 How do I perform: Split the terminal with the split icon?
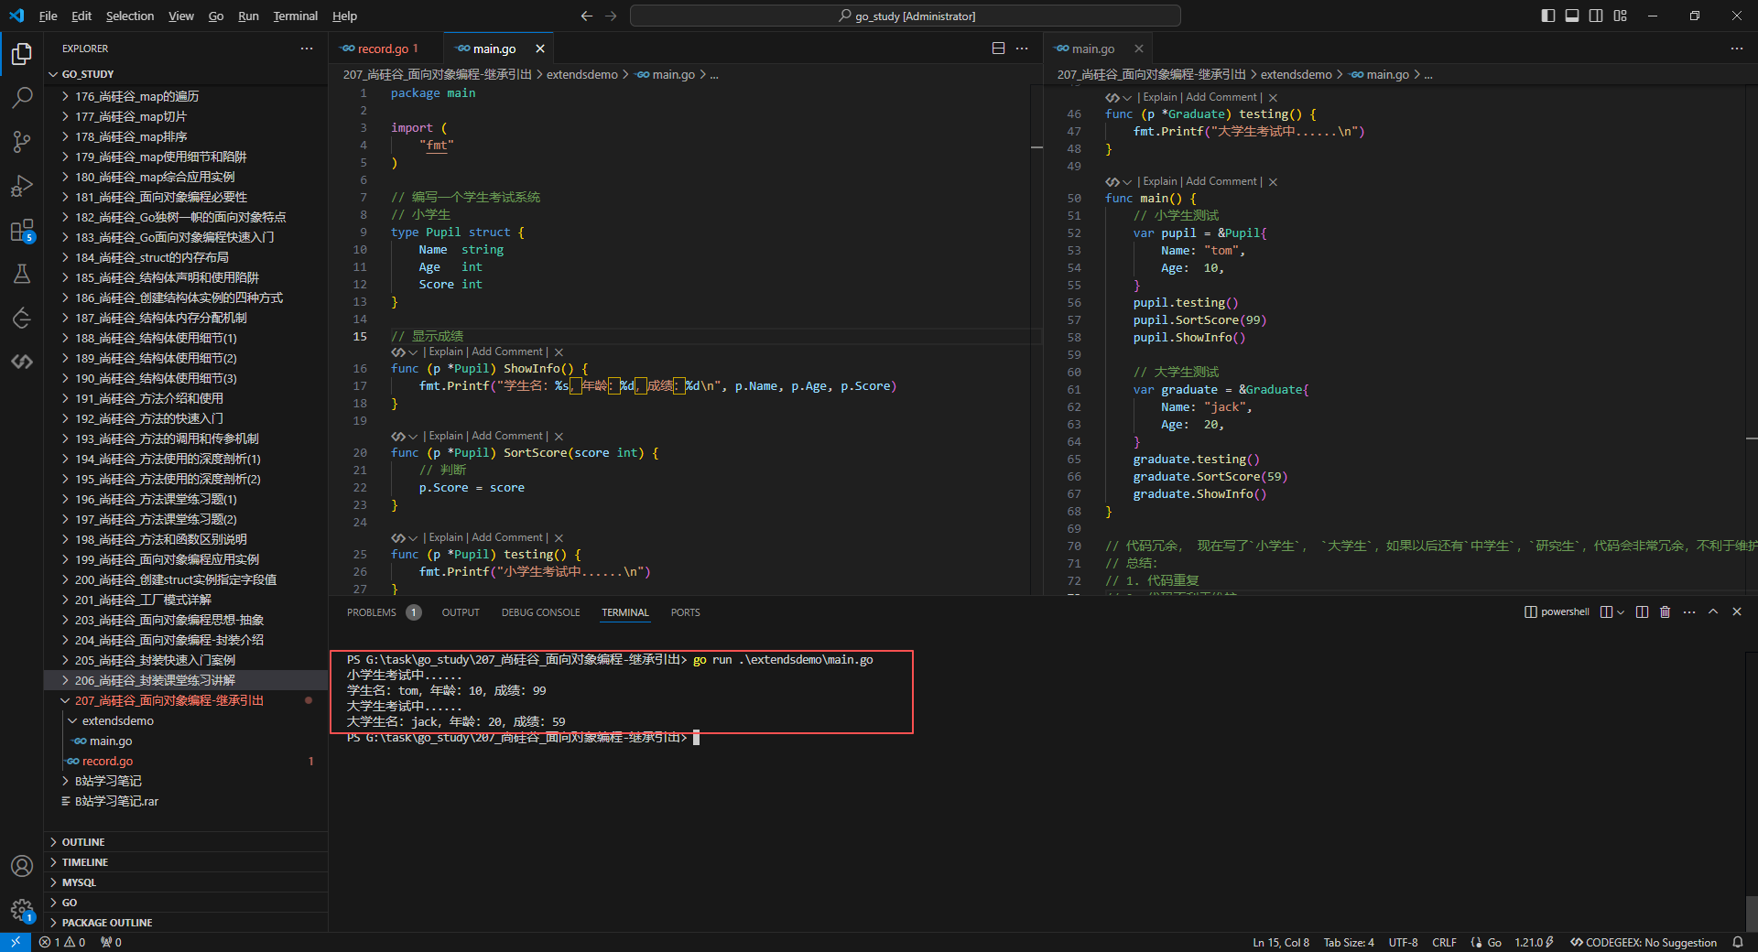(x=1642, y=611)
